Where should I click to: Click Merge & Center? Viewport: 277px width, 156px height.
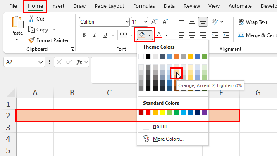coord(257,35)
